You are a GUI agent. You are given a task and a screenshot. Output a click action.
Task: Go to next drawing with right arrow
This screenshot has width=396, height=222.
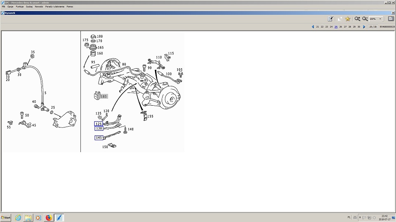364,27
